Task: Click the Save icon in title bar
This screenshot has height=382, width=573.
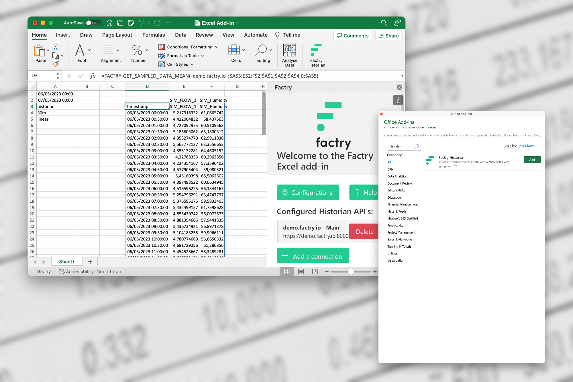Action: pyautogui.click(x=120, y=23)
